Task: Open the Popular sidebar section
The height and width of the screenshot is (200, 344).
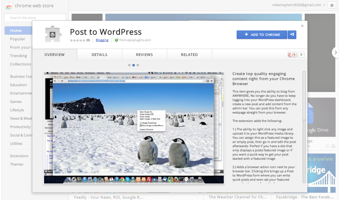Action: coord(17,39)
